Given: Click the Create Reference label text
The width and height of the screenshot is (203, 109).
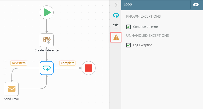Looking at the screenshot, I should pos(47,50).
